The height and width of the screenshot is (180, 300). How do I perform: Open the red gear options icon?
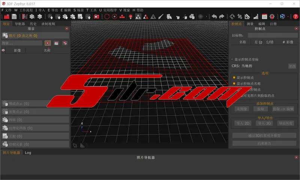(272, 17)
